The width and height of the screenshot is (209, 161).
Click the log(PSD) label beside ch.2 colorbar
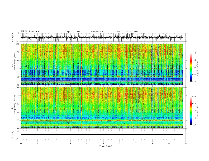tap(198, 112)
